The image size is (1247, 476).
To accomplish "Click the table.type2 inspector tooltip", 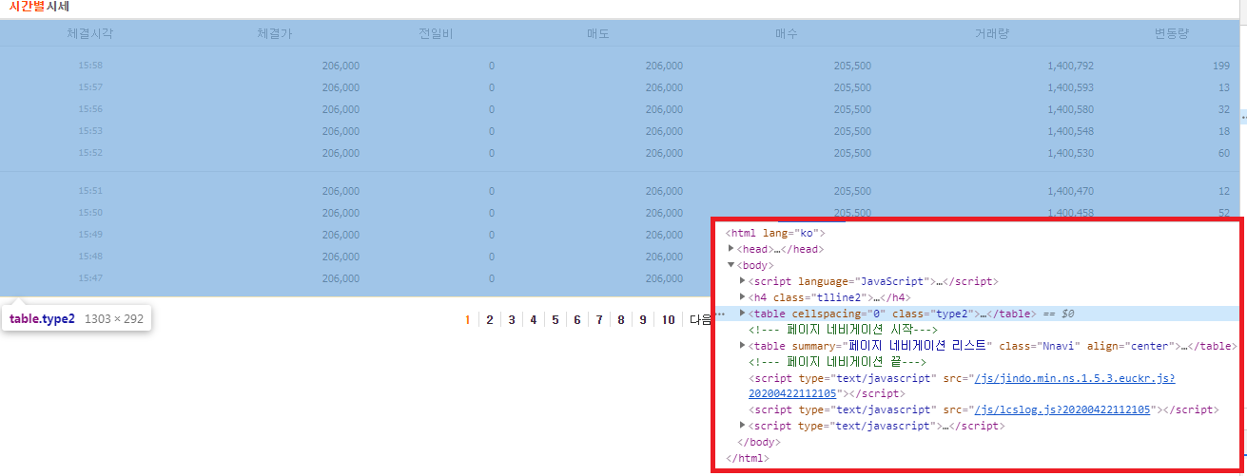I will tap(76, 319).
